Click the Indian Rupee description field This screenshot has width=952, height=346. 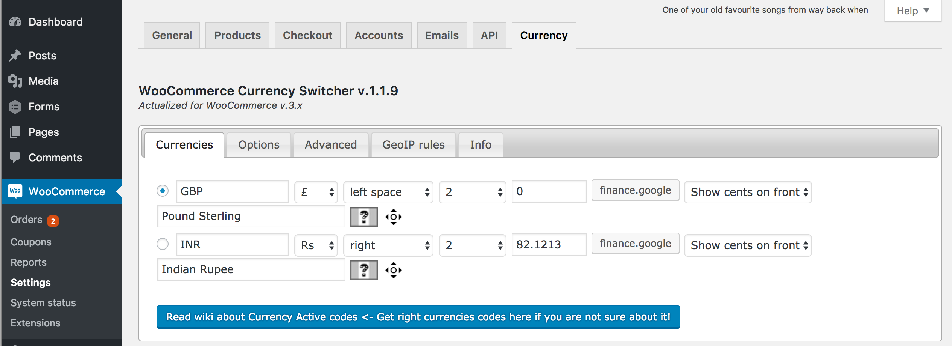pyautogui.click(x=251, y=269)
